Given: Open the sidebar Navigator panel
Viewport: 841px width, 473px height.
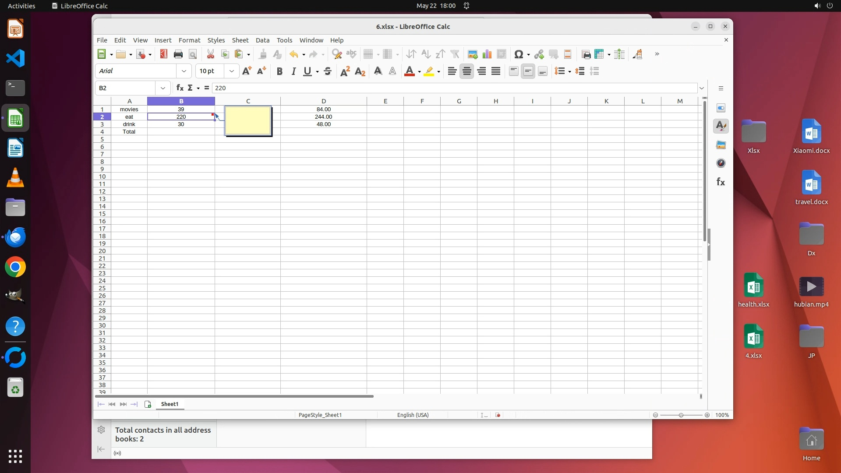Looking at the screenshot, I should (721, 163).
